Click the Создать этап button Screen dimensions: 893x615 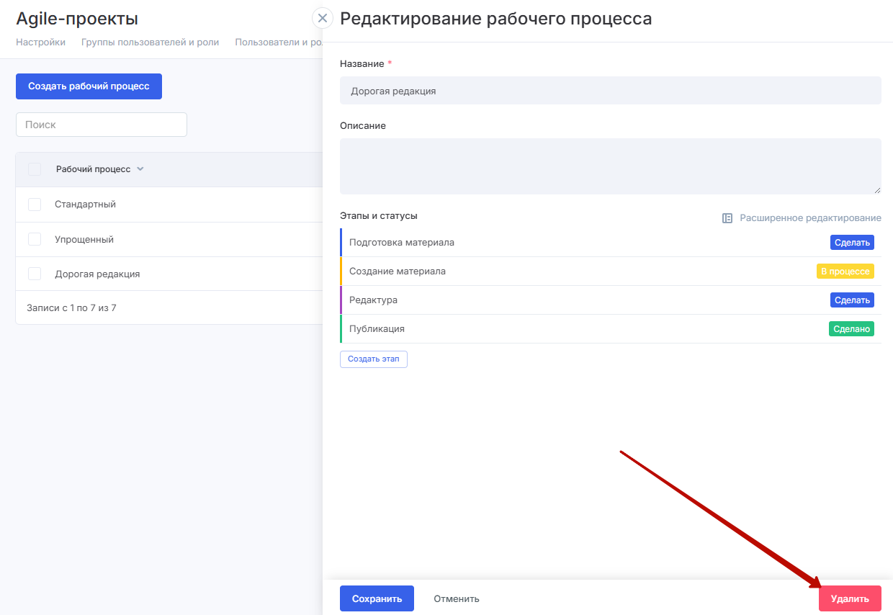point(373,359)
